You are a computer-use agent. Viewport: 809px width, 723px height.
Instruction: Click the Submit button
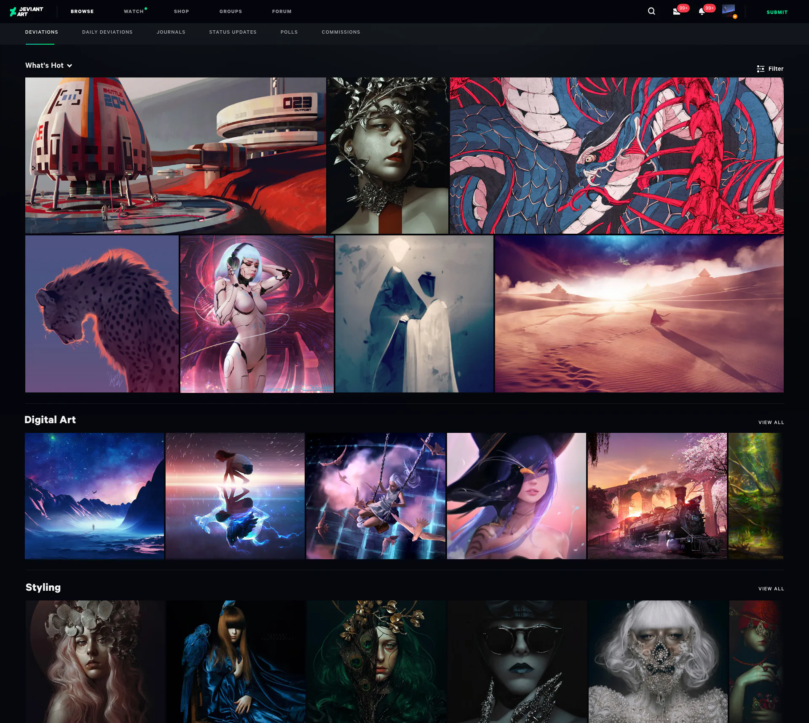(777, 12)
